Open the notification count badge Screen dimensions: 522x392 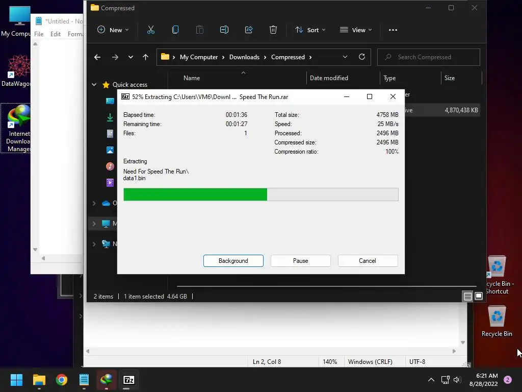click(508, 380)
